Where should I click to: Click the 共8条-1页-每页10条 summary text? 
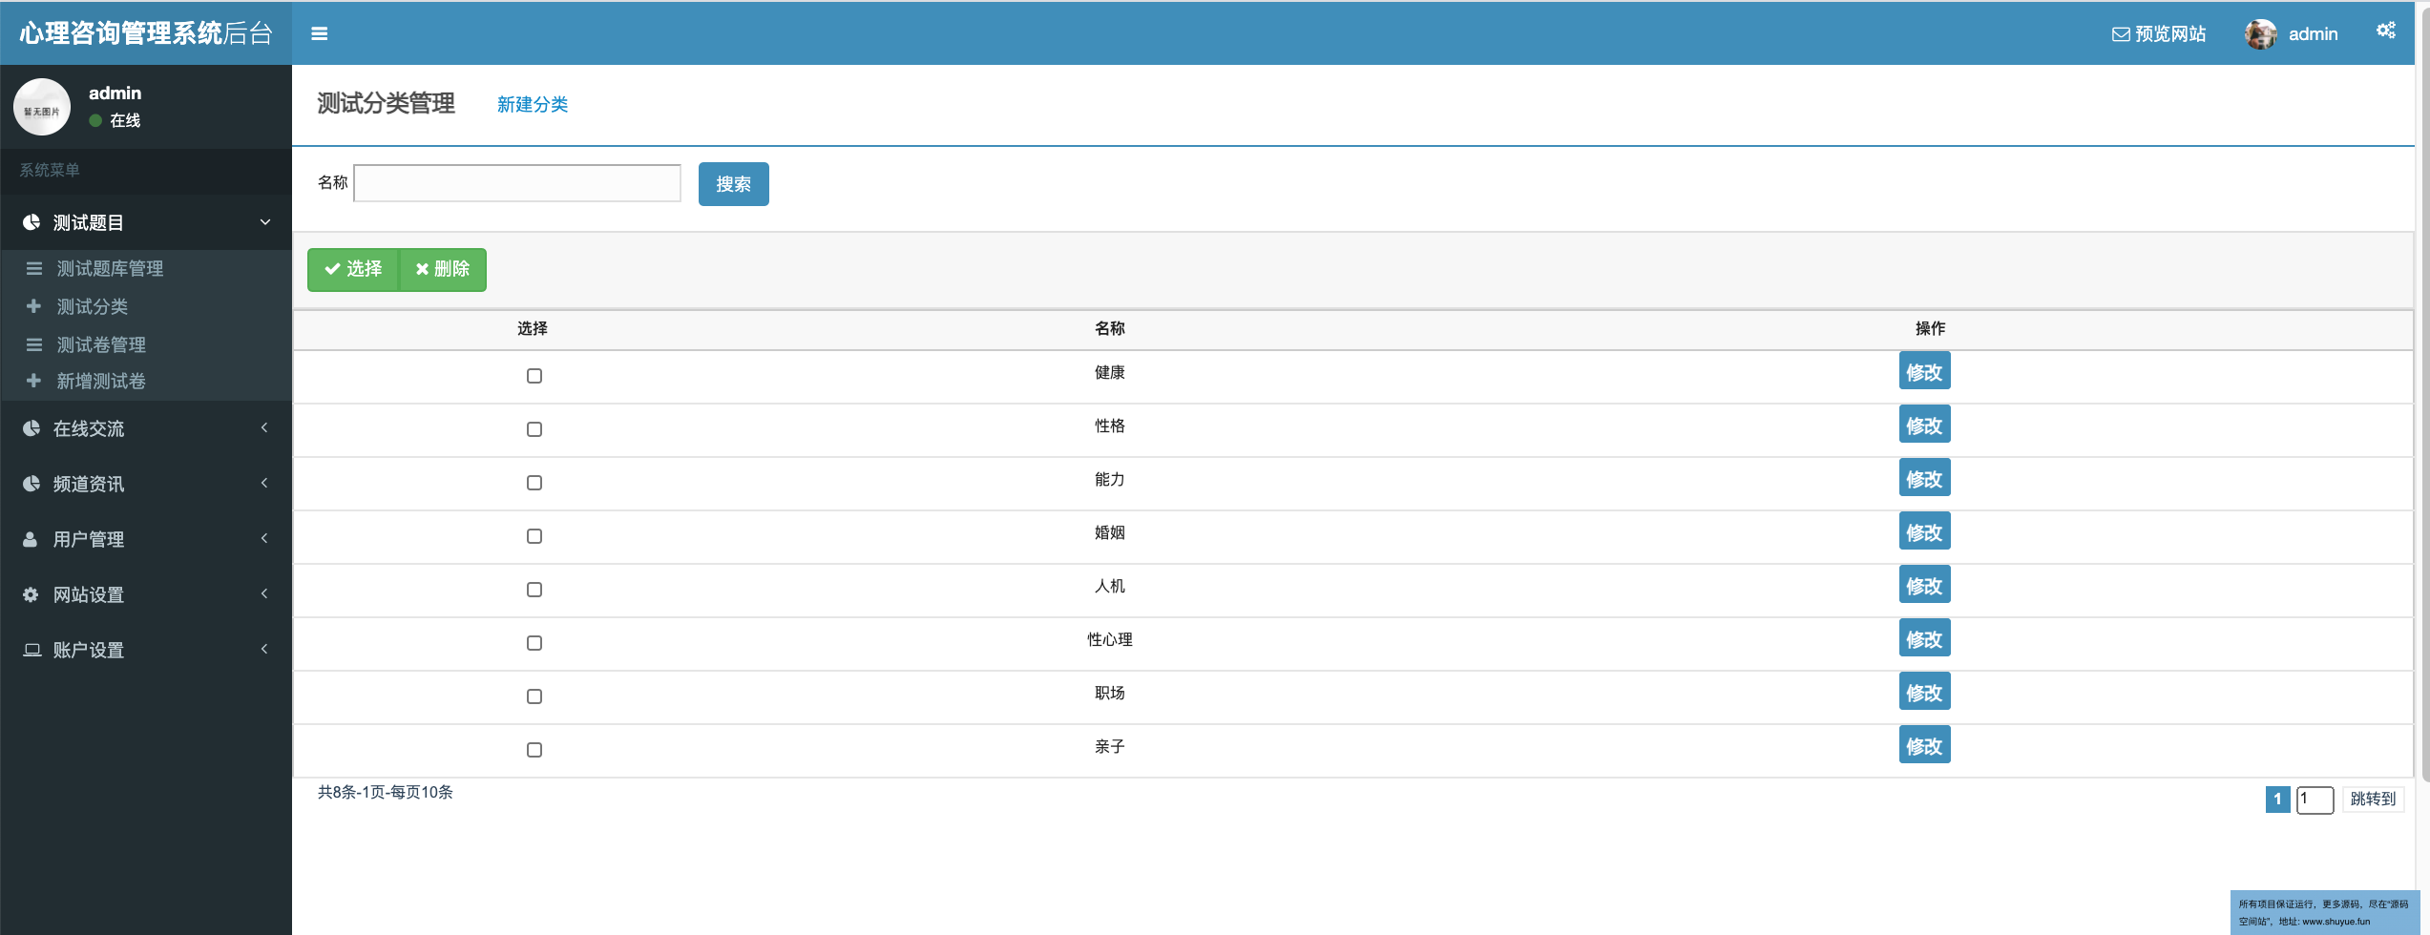coord(386,792)
